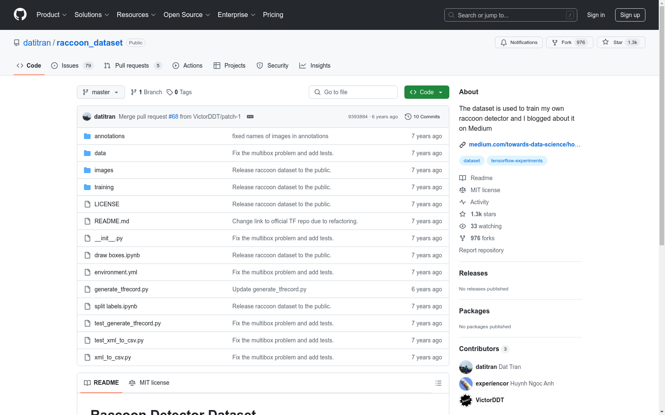View the 0 Tags link

coord(179,92)
